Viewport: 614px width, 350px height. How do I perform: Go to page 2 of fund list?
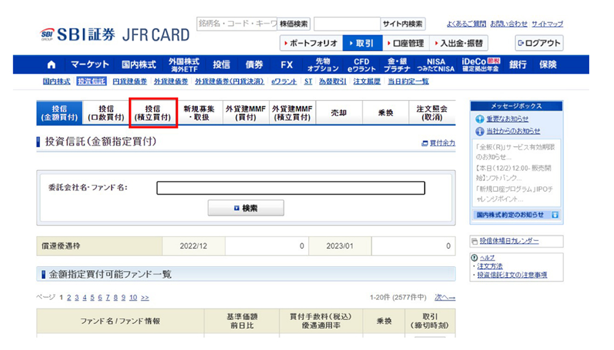click(69, 297)
